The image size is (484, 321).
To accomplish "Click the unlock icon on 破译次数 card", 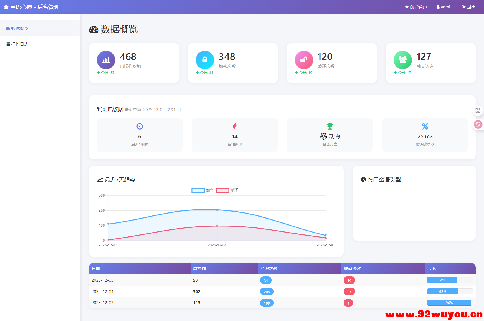I will point(304,60).
